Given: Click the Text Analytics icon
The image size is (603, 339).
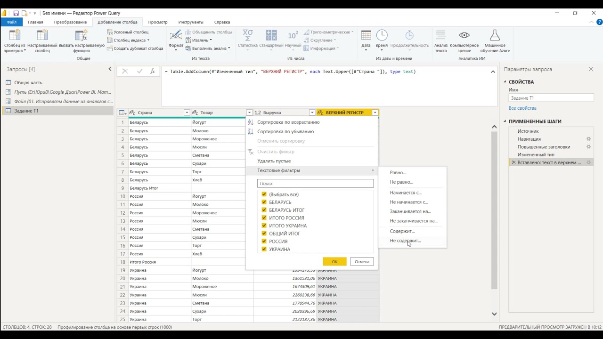Looking at the screenshot, I should click(x=441, y=35).
